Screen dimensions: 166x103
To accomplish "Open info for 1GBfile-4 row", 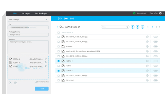I will [147, 61].
